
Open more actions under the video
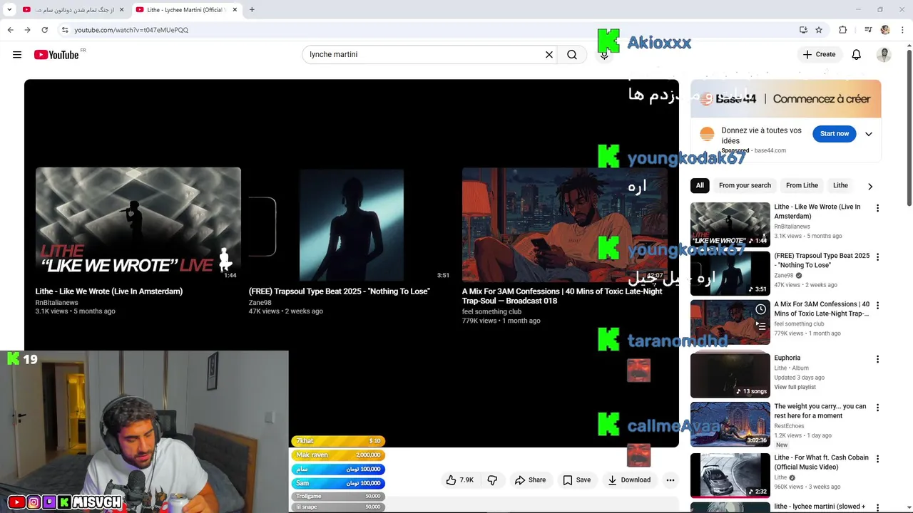tap(670, 480)
